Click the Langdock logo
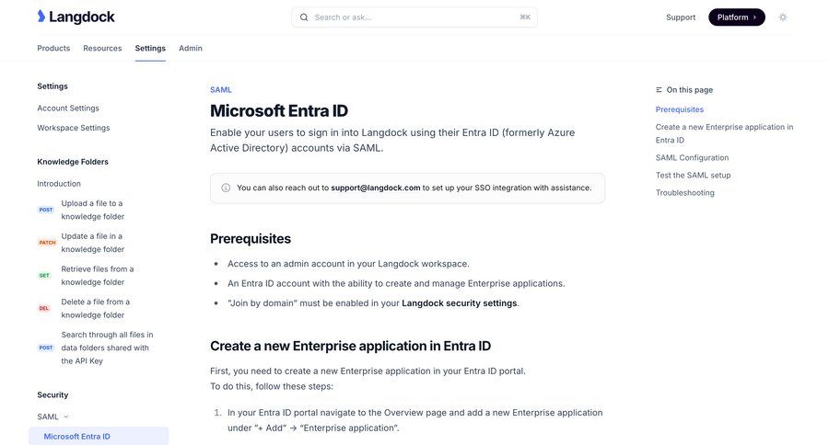This screenshot has width=829, height=445. point(76,17)
